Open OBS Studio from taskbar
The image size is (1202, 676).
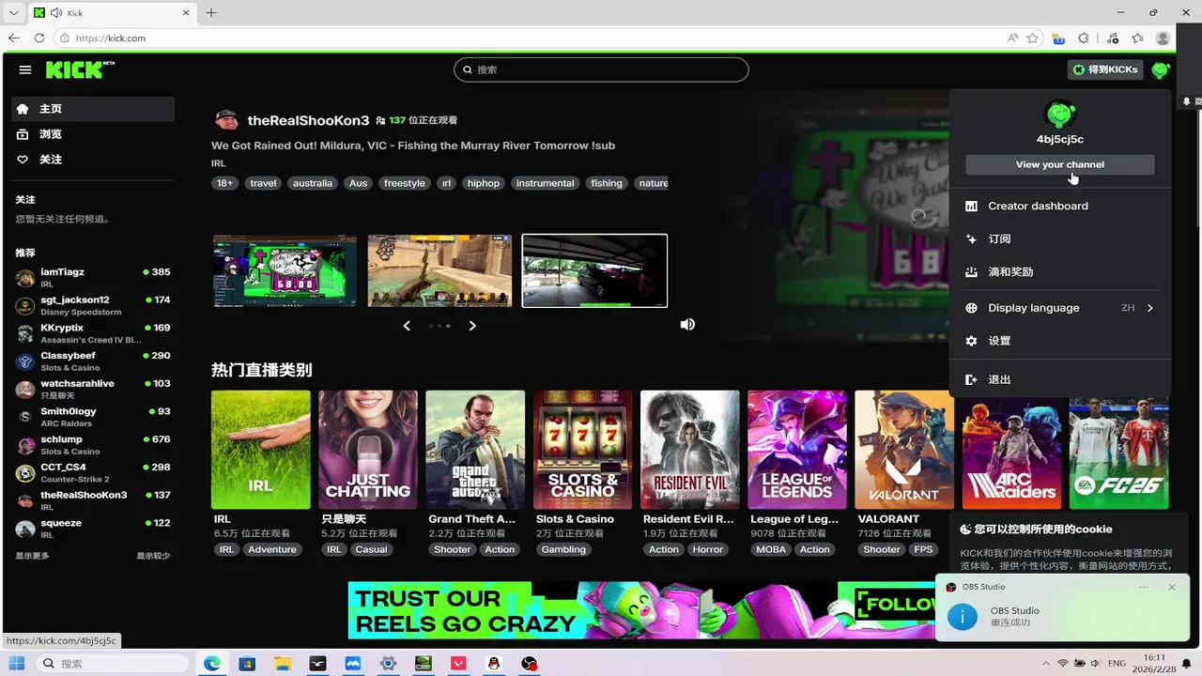pyautogui.click(x=530, y=663)
